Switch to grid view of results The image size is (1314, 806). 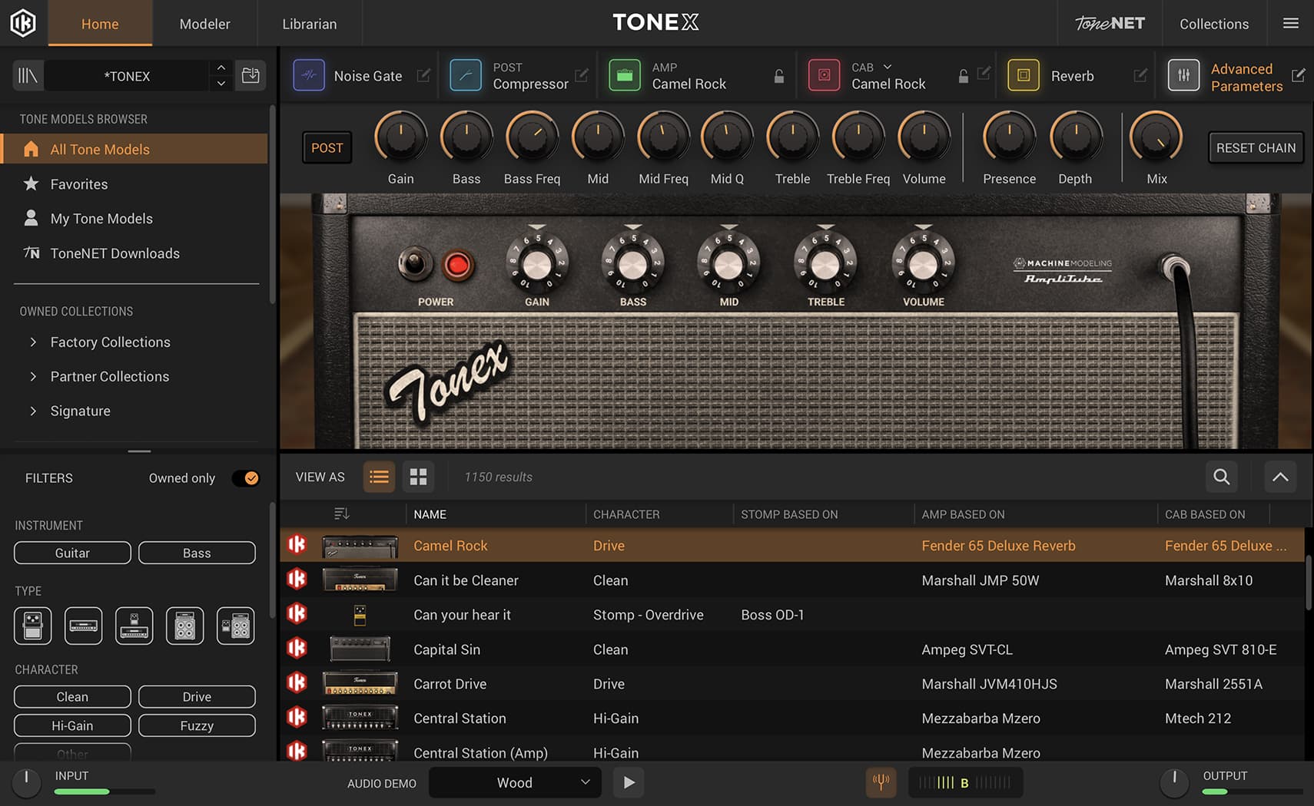pyautogui.click(x=418, y=477)
